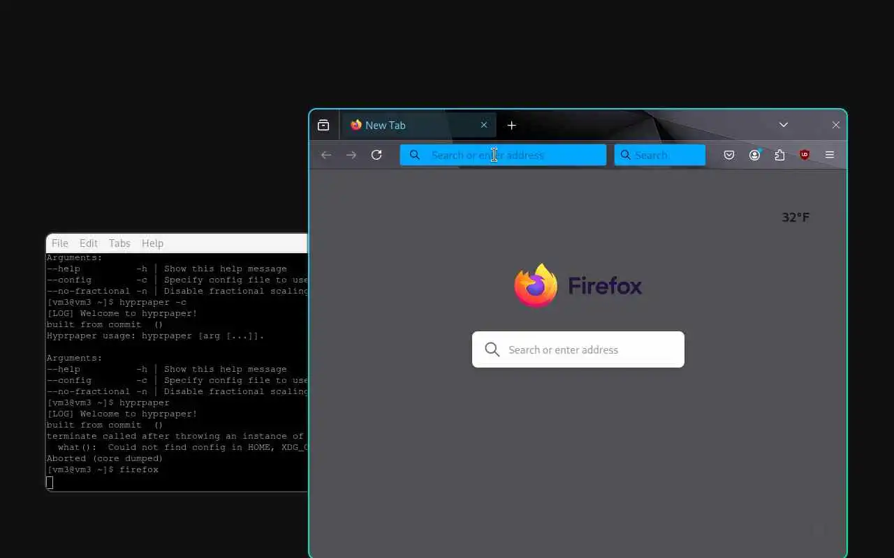Open the Extensions puzzle icon
The width and height of the screenshot is (894, 558).
779,155
